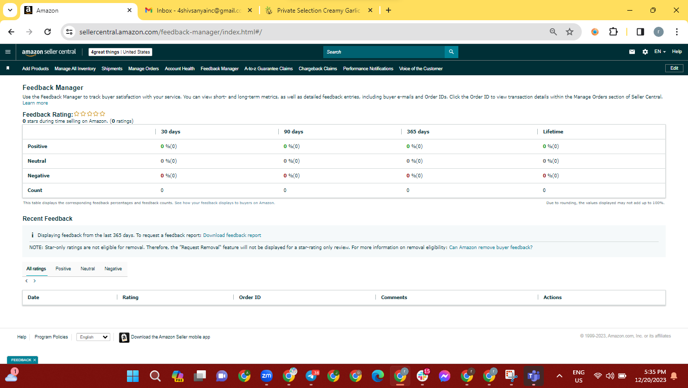Click the teal search magnifier button
The width and height of the screenshot is (688, 388).
[451, 52]
